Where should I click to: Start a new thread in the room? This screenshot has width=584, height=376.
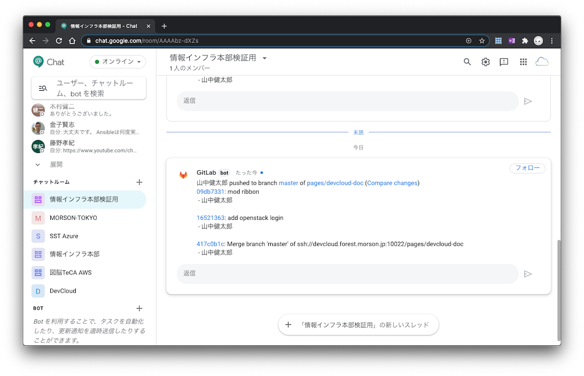click(x=358, y=325)
